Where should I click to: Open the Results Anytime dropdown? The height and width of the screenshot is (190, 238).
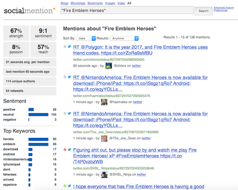tap(124, 38)
